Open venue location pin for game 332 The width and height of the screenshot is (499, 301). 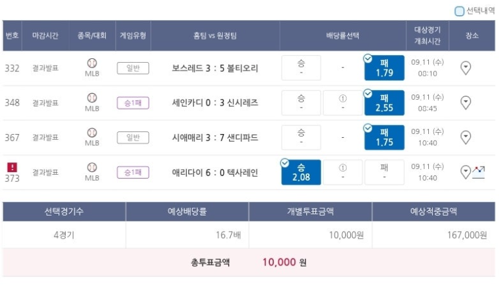pyautogui.click(x=466, y=68)
